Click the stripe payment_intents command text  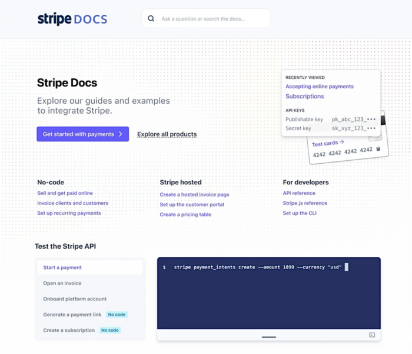pos(258,267)
